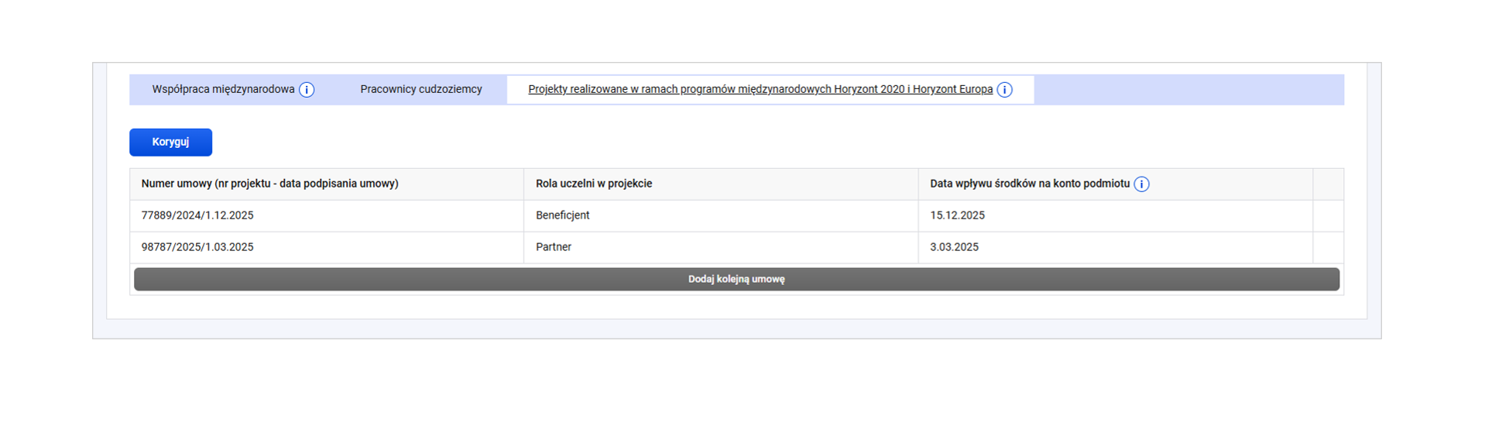Click the empty header cell in last column
The width and height of the screenshot is (1485, 447).
(1328, 184)
